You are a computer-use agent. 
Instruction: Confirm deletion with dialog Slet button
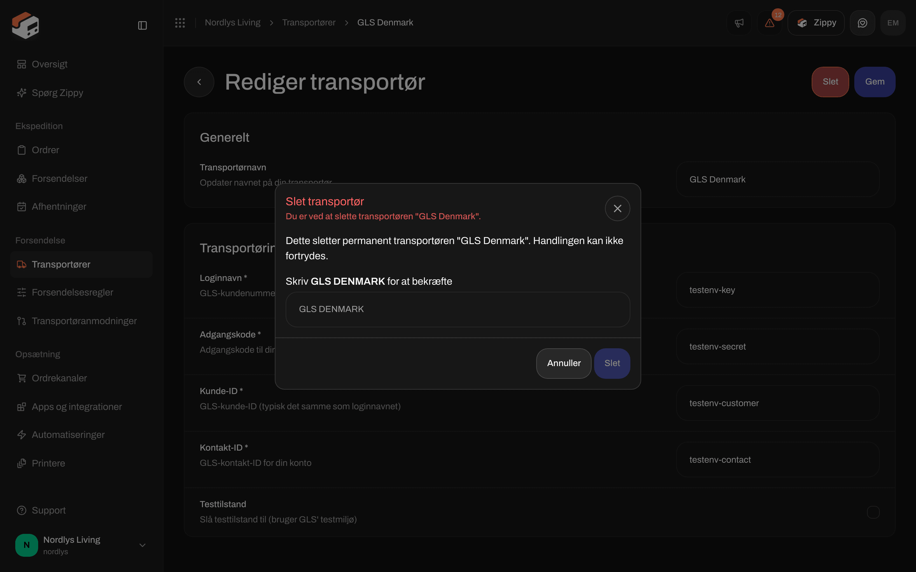[612, 363]
